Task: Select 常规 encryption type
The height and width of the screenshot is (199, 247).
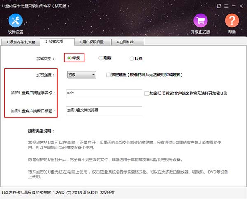Action: [74, 58]
